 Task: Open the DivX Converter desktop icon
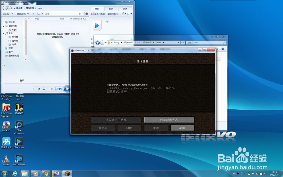point(19,127)
